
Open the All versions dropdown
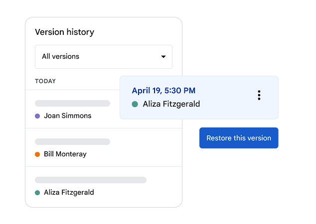[x=104, y=57]
